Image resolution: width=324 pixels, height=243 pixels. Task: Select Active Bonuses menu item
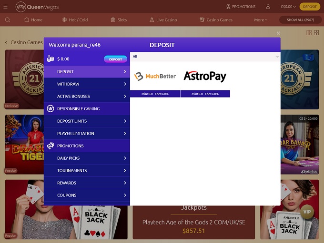(87, 97)
